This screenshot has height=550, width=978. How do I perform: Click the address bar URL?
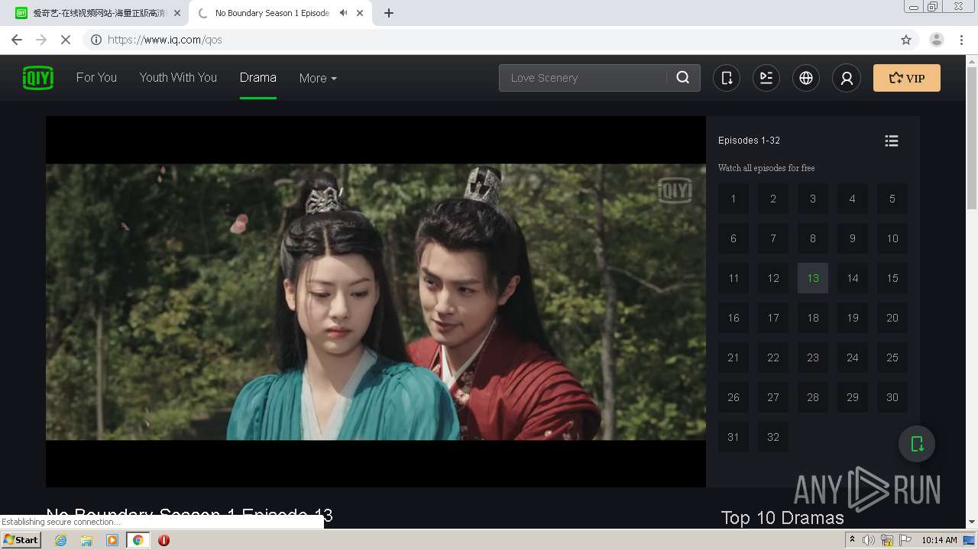coord(165,40)
